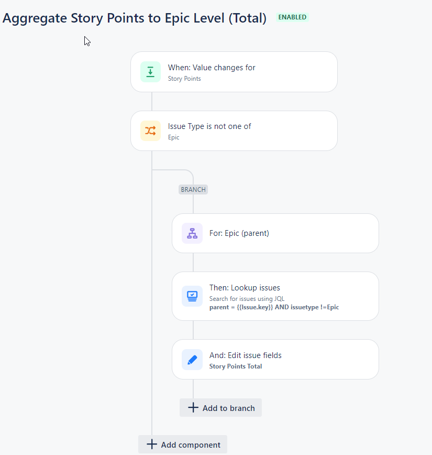Viewport: 432px width, 455px height.
Task: Click the BRANCH label tag
Action: tap(193, 189)
